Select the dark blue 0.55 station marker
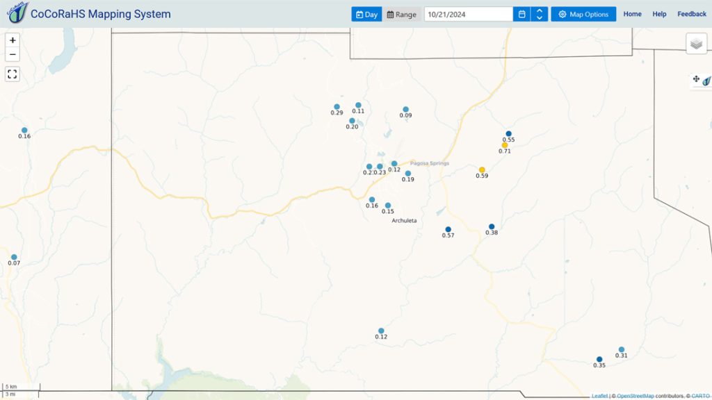This screenshot has height=400, width=712. pyautogui.click(x=508, y=134)
